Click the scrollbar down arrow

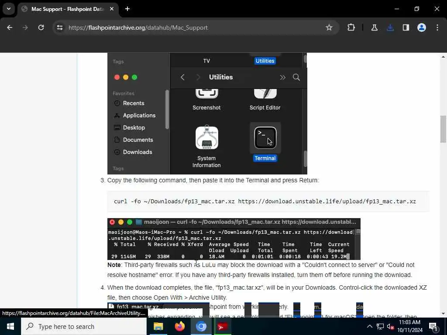point(443,314)
